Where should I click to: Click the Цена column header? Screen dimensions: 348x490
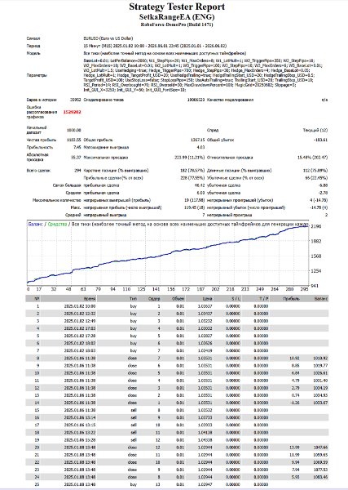coord(207,299)
